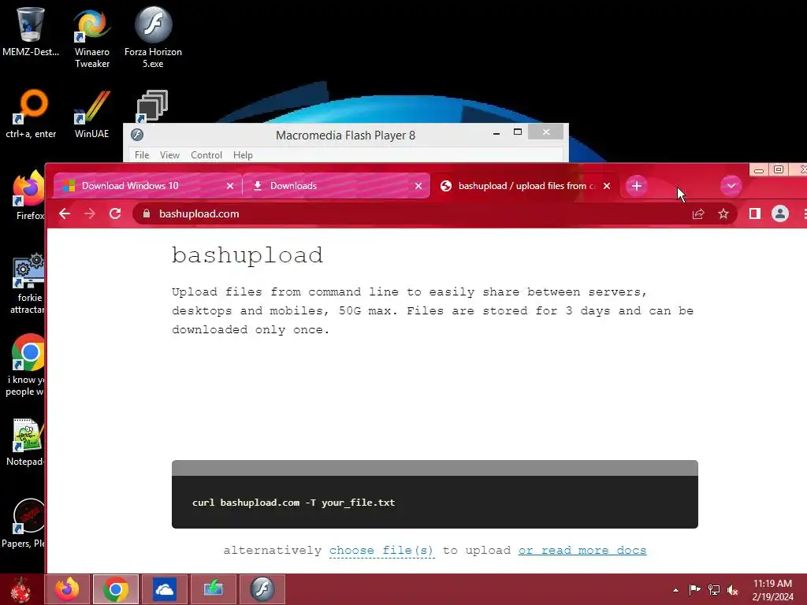This screenshot has height=605, width=807.
Task: Open the Chrome profile avatar
Action: pyautogui.click(x=779, y=213)
